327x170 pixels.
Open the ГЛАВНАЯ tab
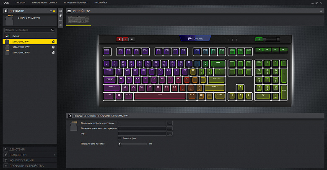pyautogui.click(x=21, y=3)
